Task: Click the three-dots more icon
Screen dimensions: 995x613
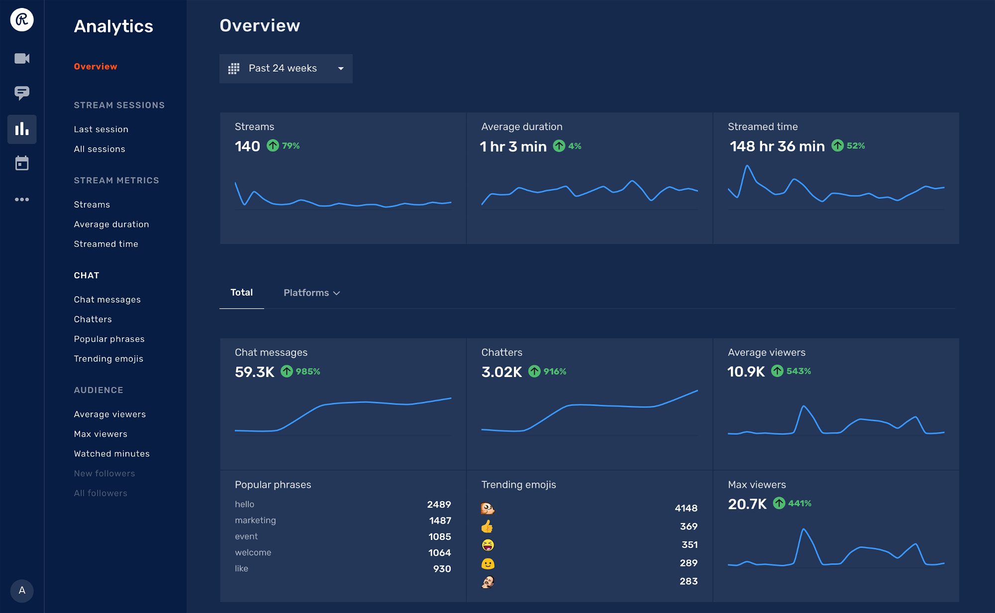Action: [x=22, y=199]
